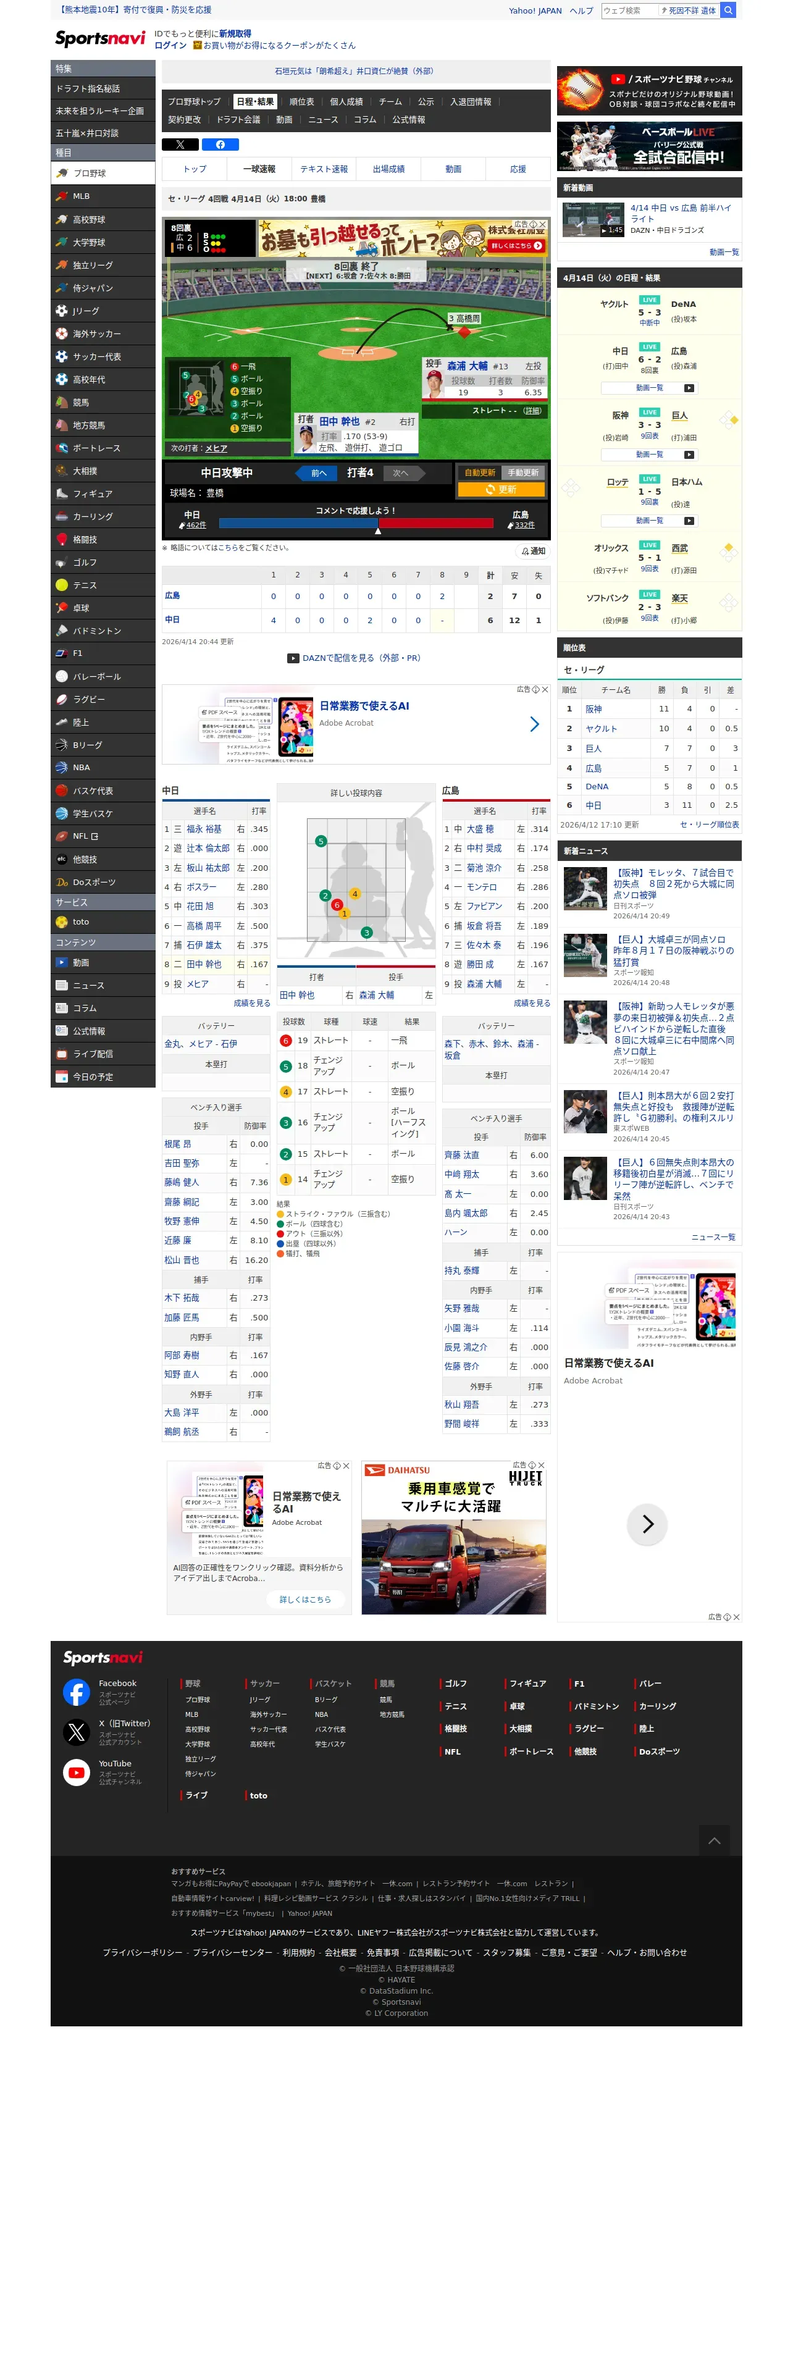793x2379 pixels.
Task: Open NBA in the sidebar
Action: (x=103, y=768)
